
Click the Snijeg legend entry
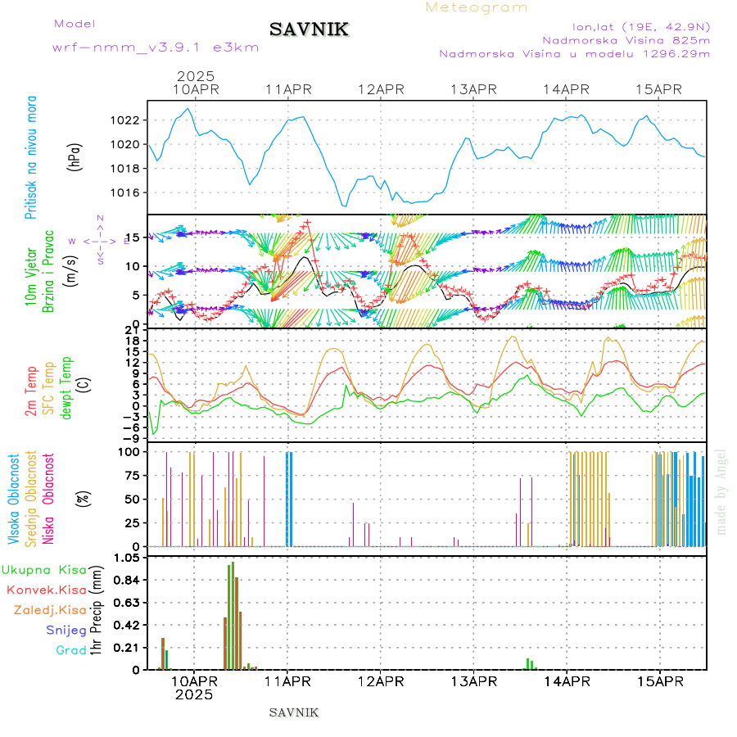pos(63,630)
